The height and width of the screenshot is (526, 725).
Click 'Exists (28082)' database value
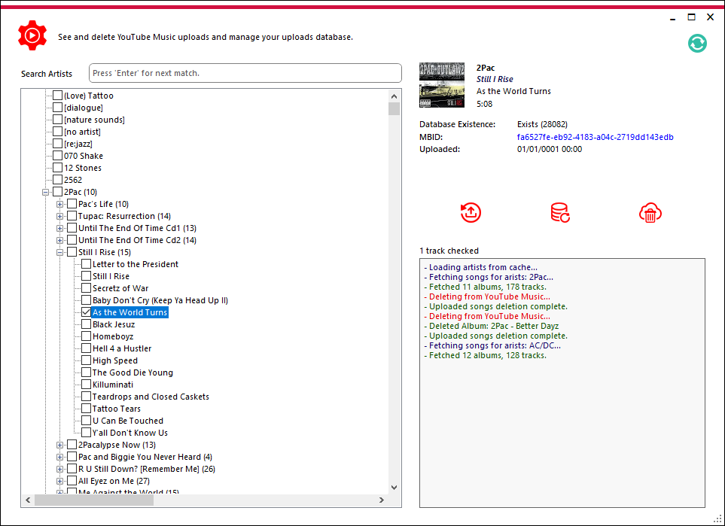542,124
